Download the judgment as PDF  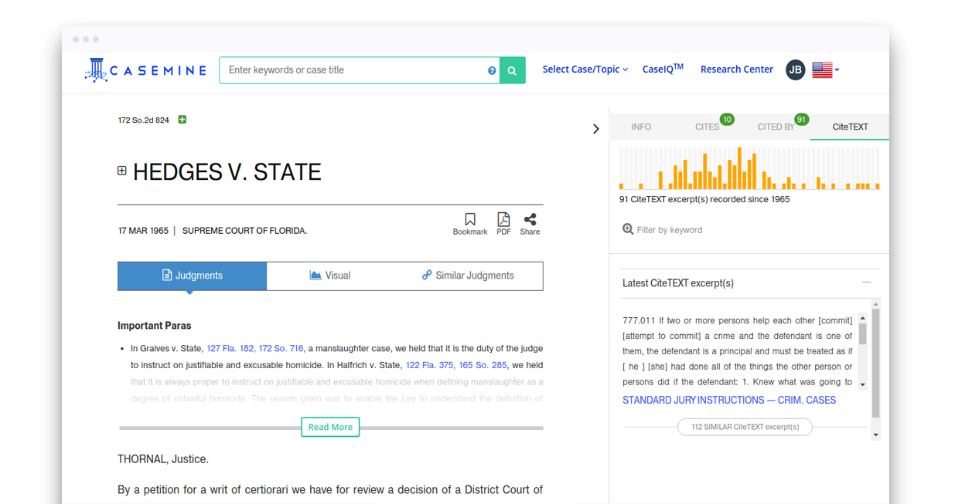tap(503, 223)
